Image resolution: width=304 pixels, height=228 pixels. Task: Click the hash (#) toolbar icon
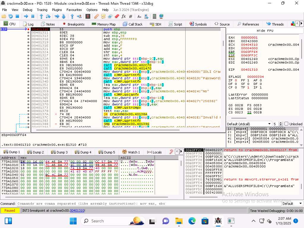[x=131, y=16]
